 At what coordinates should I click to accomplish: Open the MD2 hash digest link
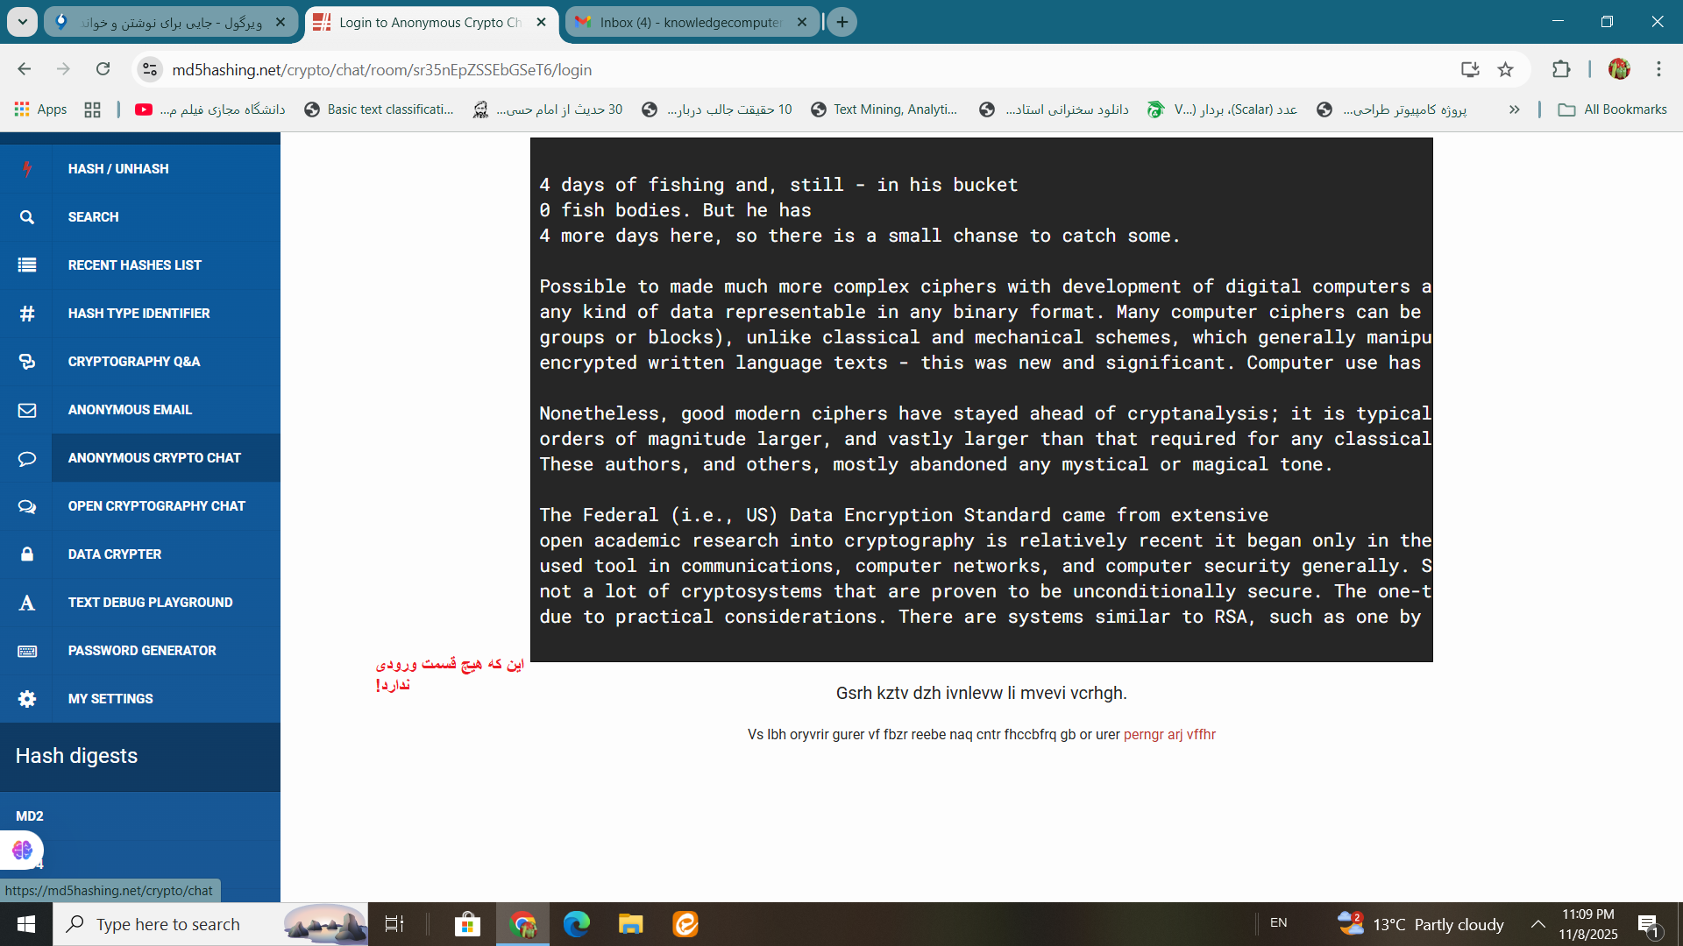click(30, 816)
